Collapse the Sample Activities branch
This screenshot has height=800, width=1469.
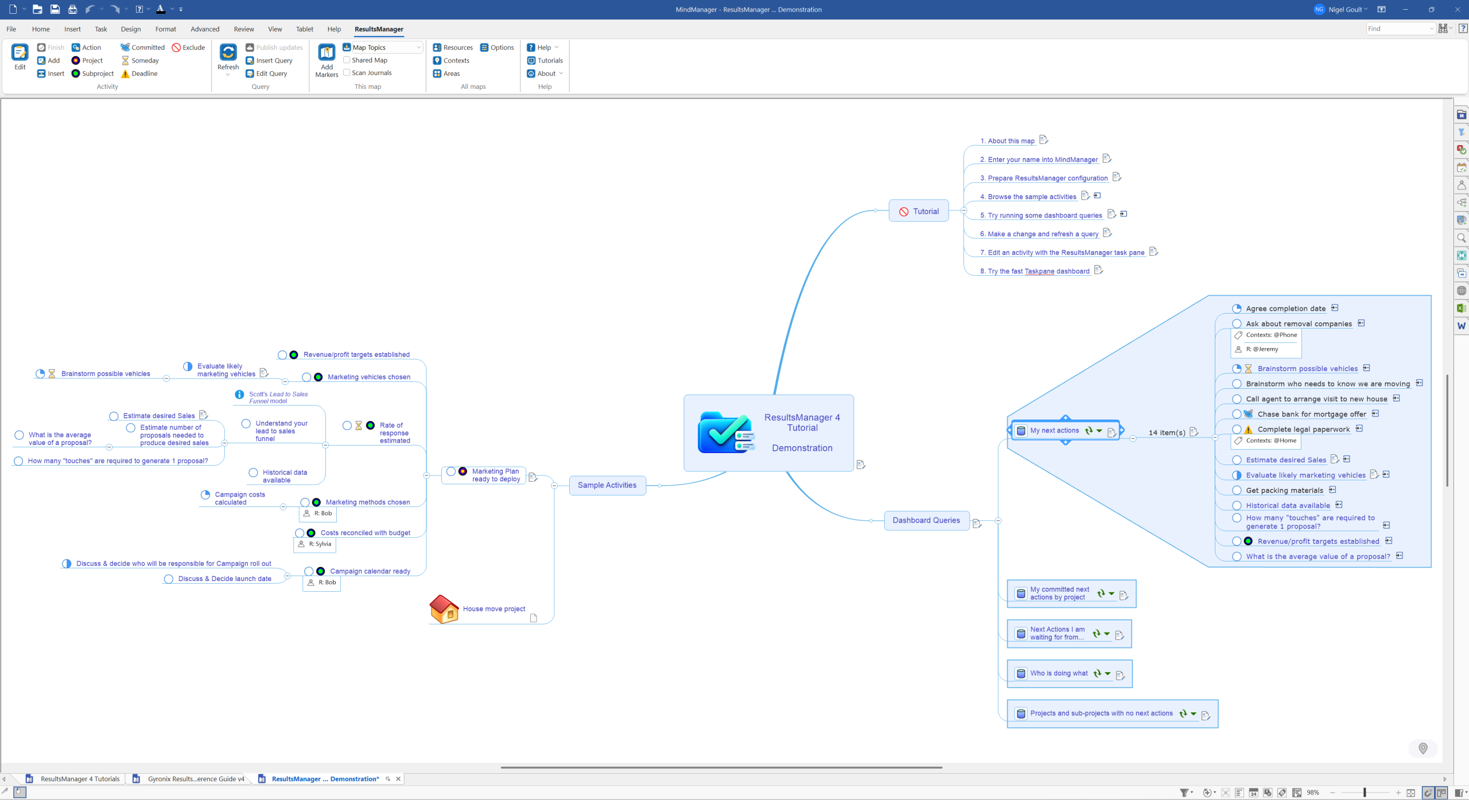(x=554, y=486)
